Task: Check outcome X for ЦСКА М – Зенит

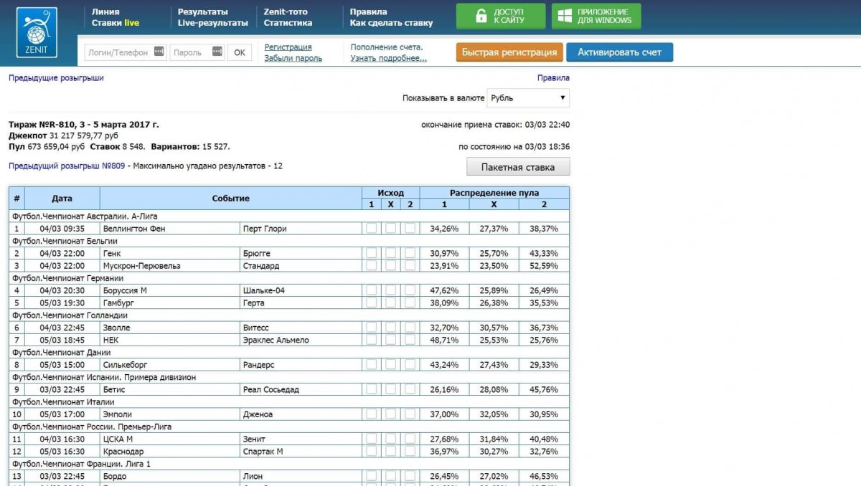Action: point(390,439)
